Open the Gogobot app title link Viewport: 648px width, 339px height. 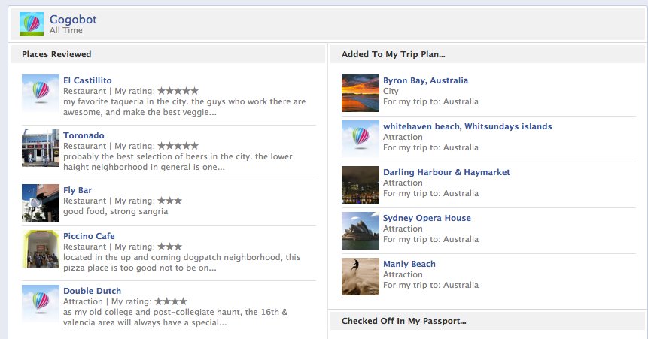click(x=73, y=20)
